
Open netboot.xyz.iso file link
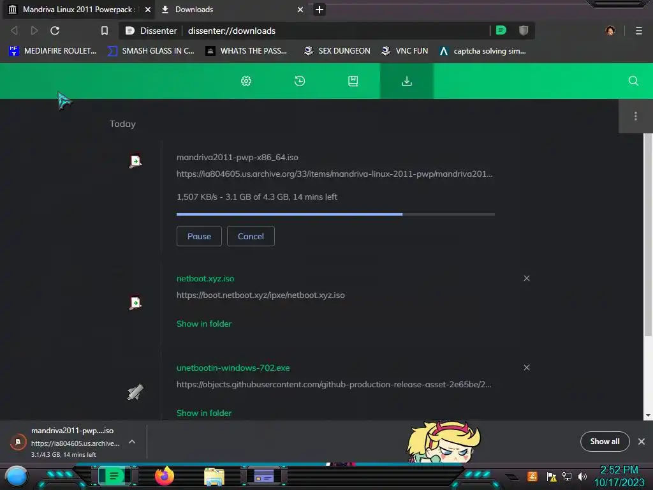tap(205, 278)
